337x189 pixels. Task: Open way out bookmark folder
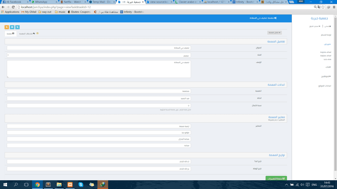pyautogui.click(x=45, y=12)
